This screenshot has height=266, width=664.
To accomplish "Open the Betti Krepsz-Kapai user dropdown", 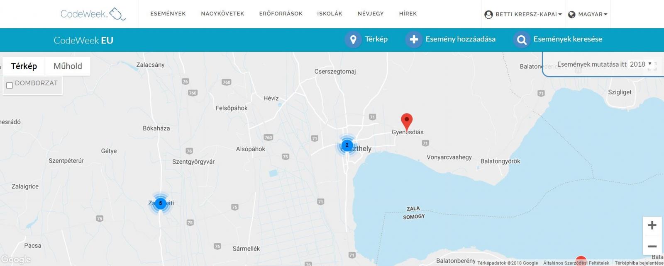I will [x=523, y=14].
